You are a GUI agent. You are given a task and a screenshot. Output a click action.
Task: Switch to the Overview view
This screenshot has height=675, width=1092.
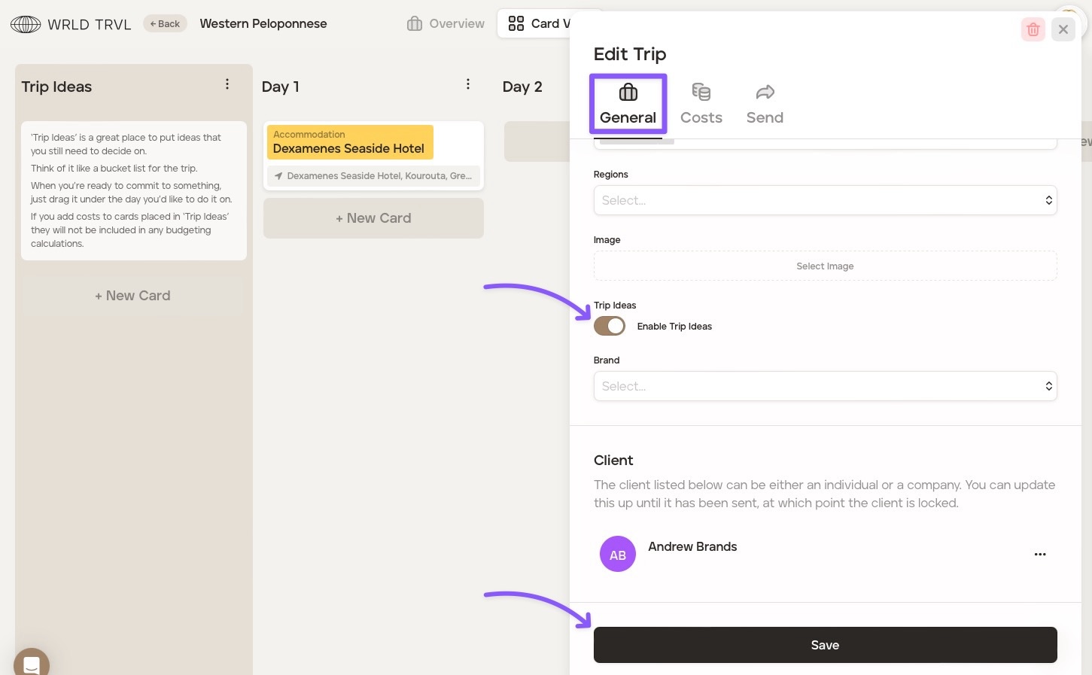coord(446,23)
